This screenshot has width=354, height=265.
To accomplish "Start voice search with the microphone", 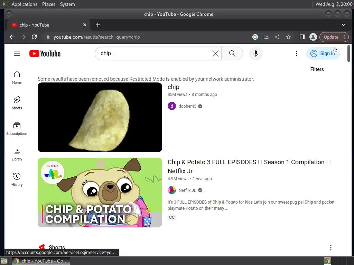I will tap(255, 53).
